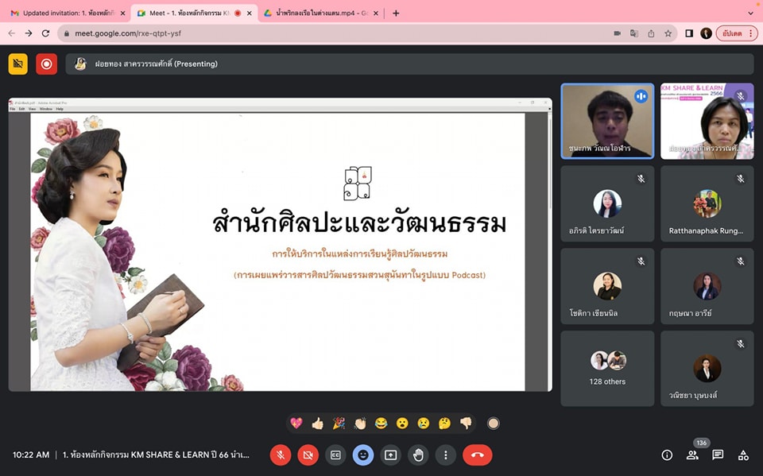The image size is (763, 476).
Task: Open the in-call chat panel
Action: tap(718, 455)
